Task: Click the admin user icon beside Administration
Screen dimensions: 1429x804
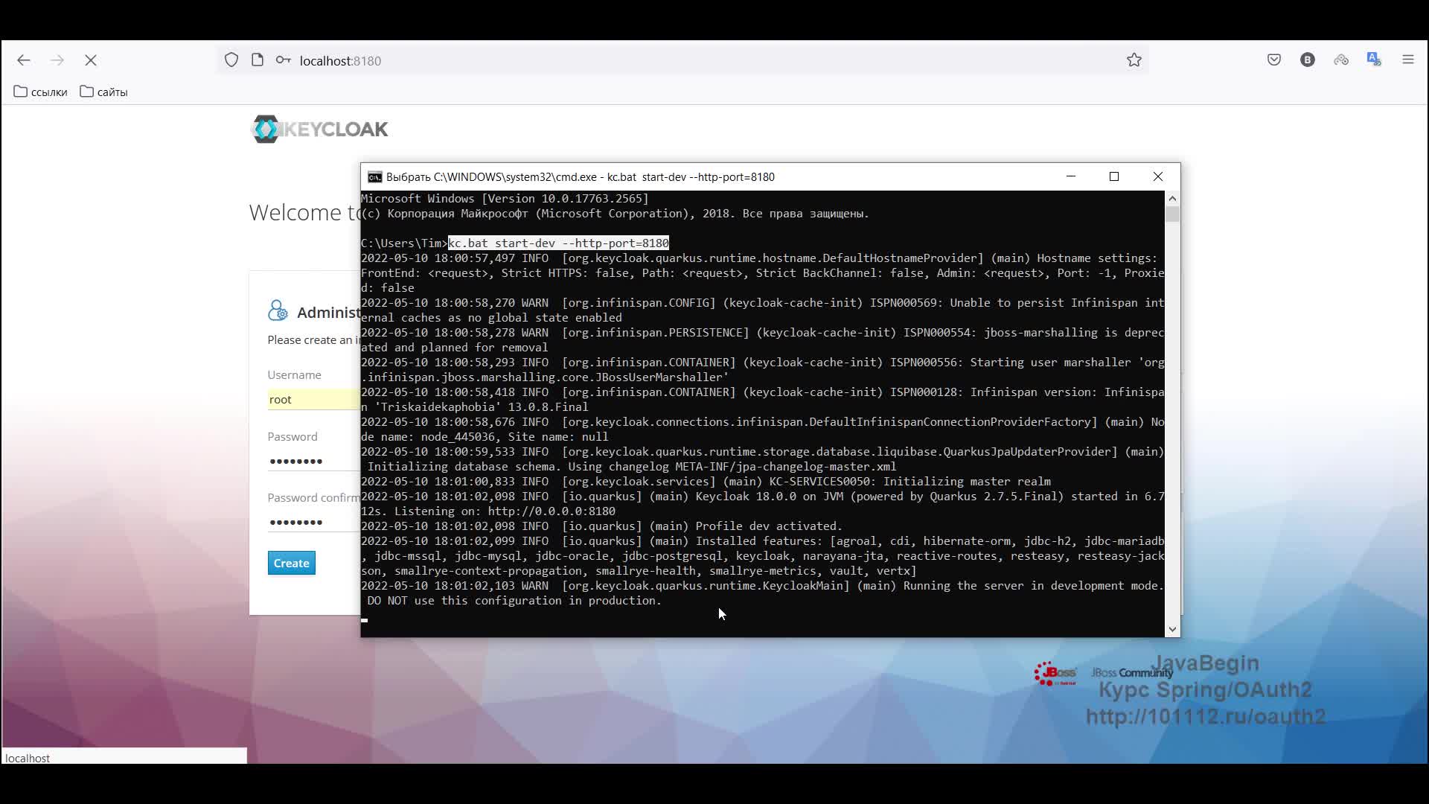Action: point(278,311)
